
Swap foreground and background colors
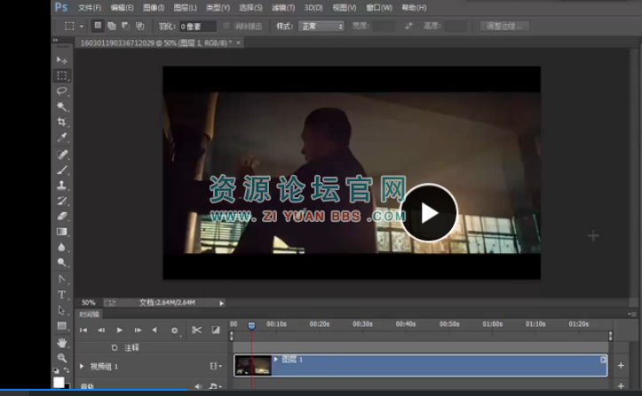pyautogui.click(x=67, y=370)
